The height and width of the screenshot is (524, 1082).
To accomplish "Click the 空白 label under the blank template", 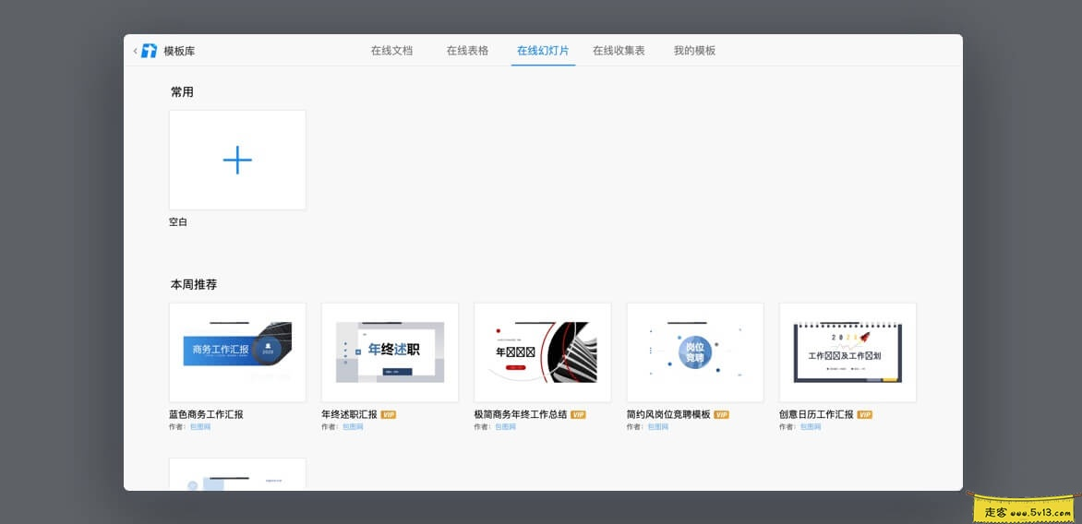I will pos(178,222).
